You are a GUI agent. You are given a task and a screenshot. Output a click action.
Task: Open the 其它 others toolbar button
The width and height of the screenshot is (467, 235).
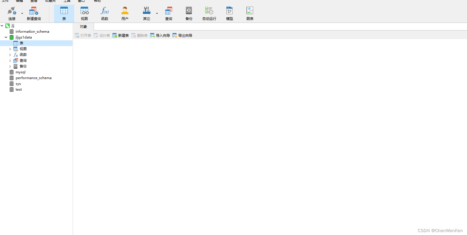[147, 14]
